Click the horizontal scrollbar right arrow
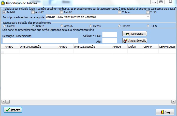 point(173,101)
